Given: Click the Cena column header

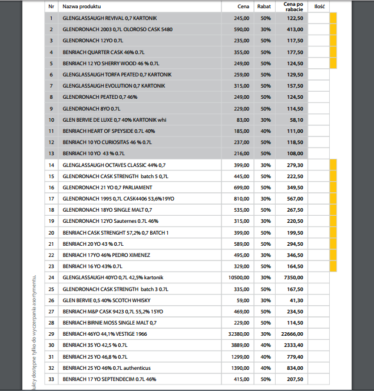Looking at the screenshot, I should point(243,7).
